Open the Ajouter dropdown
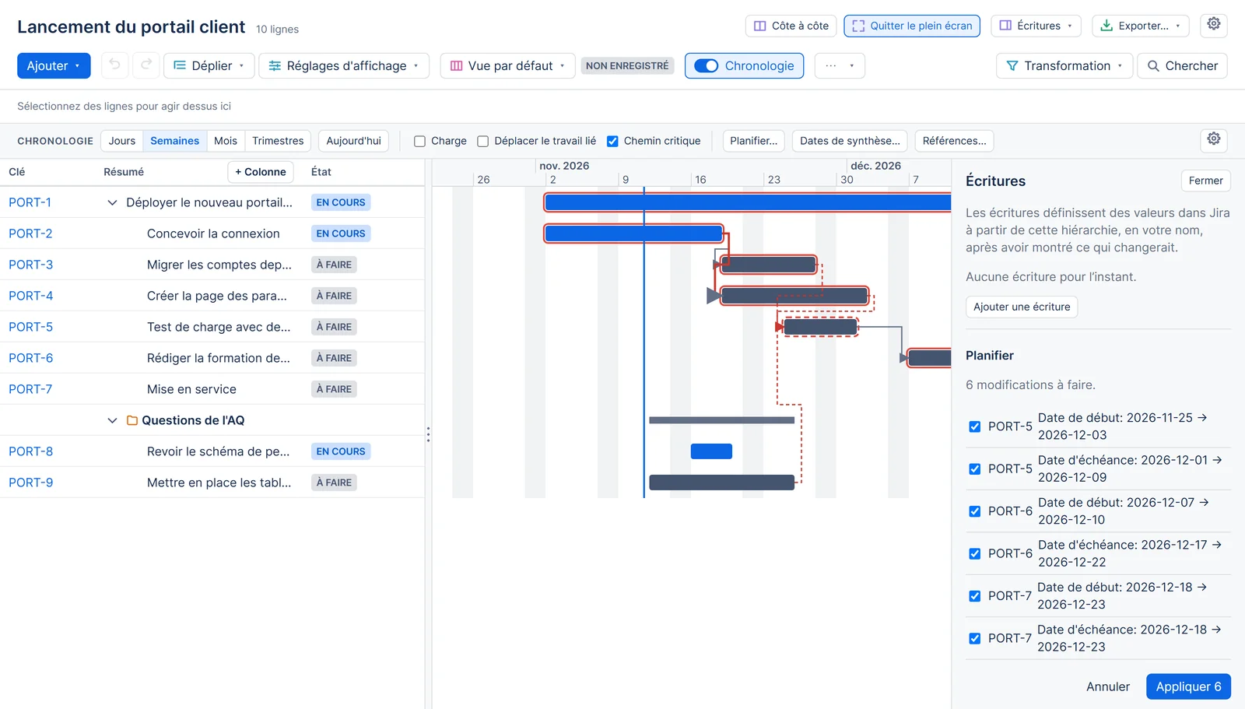This screenshot has width=1245, height=709. 54,65
